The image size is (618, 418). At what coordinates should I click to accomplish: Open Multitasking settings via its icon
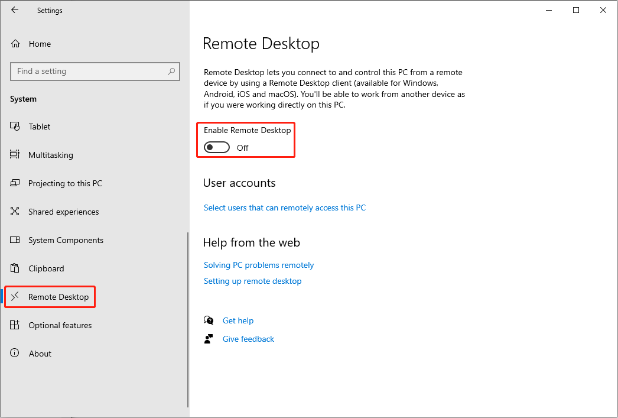14,154
